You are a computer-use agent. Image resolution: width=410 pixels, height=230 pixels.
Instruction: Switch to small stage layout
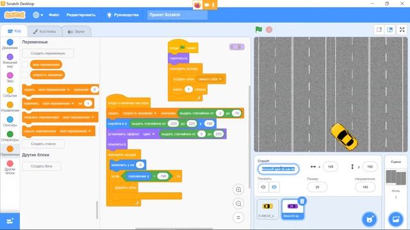coord(379,30)
